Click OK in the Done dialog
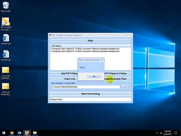This screenshot has width=181, height=136. (94, 77)
